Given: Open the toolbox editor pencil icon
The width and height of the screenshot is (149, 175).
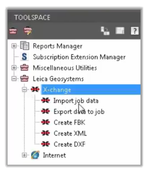Looking at the screenshot, I should [x=28, y=30].
